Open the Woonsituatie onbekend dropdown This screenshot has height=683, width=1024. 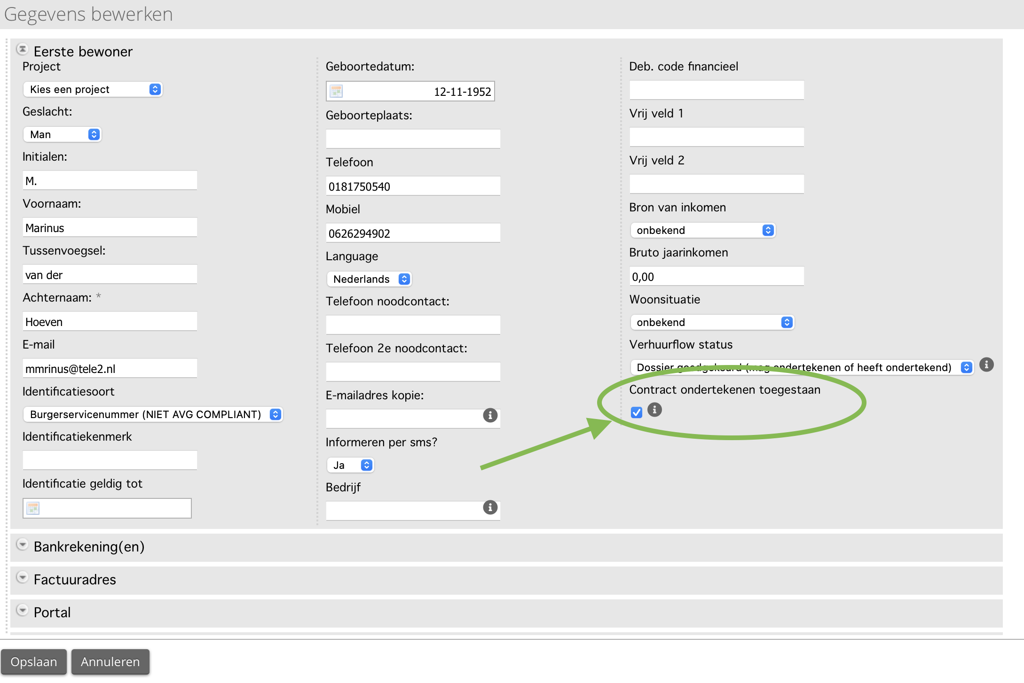point(712,322)
